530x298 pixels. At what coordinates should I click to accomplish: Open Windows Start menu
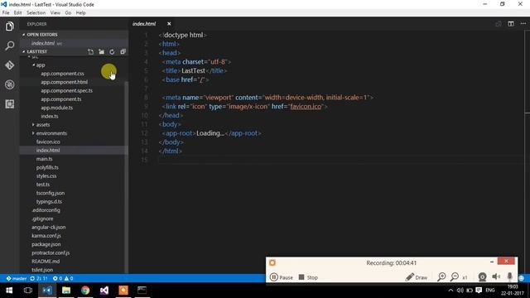tap(9, 291)
